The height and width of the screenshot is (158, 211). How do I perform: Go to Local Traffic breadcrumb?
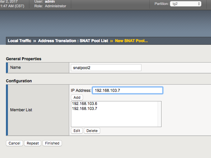pos(19,41)
